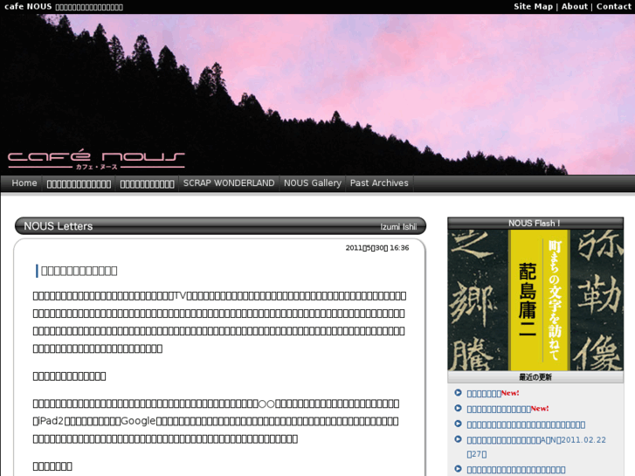The image size is (635, 476).
Task: Click the bullet icon beside the third update
Action: 458,424
